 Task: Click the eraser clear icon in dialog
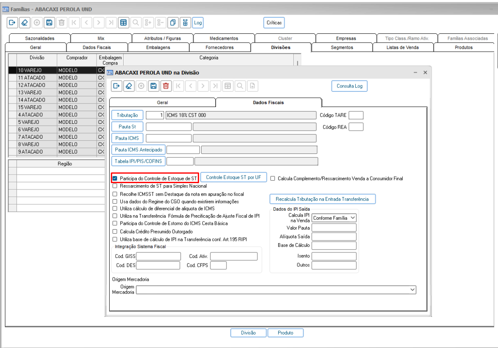click(x=129, y=86)
